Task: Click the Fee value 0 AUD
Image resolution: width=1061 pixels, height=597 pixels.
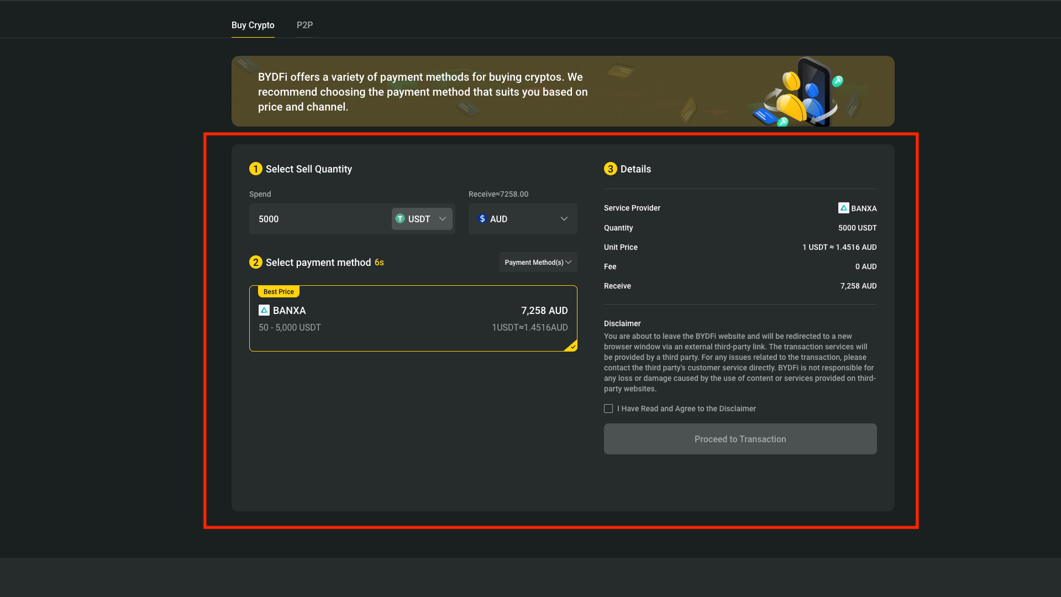Action: point(866,266)
